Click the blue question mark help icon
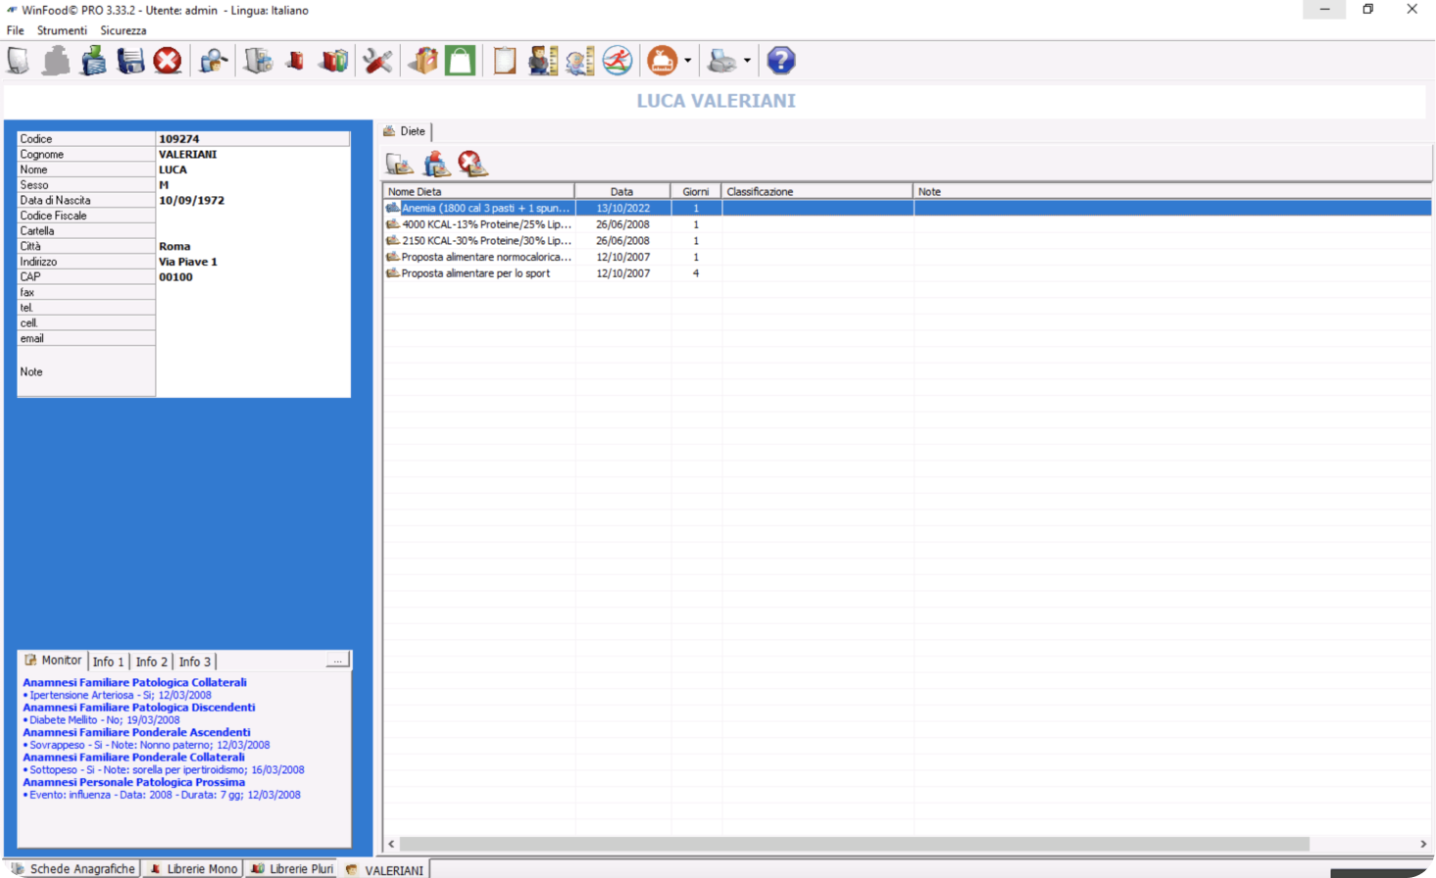This screenshot has height=878, width=1436. (x=781, y=61)
